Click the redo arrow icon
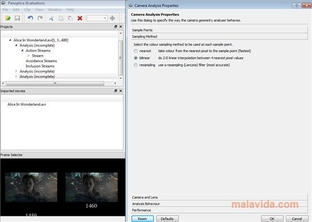This screenshot has height=222, width=312. pyautogui.click(x=40, y=18)
